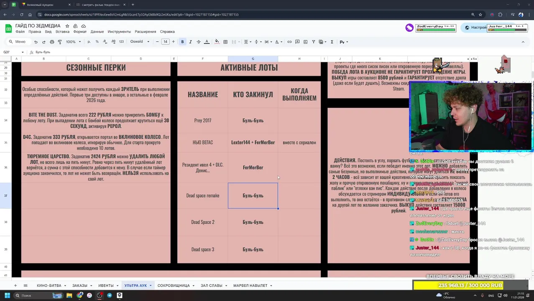Image resolution: width=534 pixels, height=301 pixels.
Task: Add a new sheet with plus
Action: [x=15, y=286]
